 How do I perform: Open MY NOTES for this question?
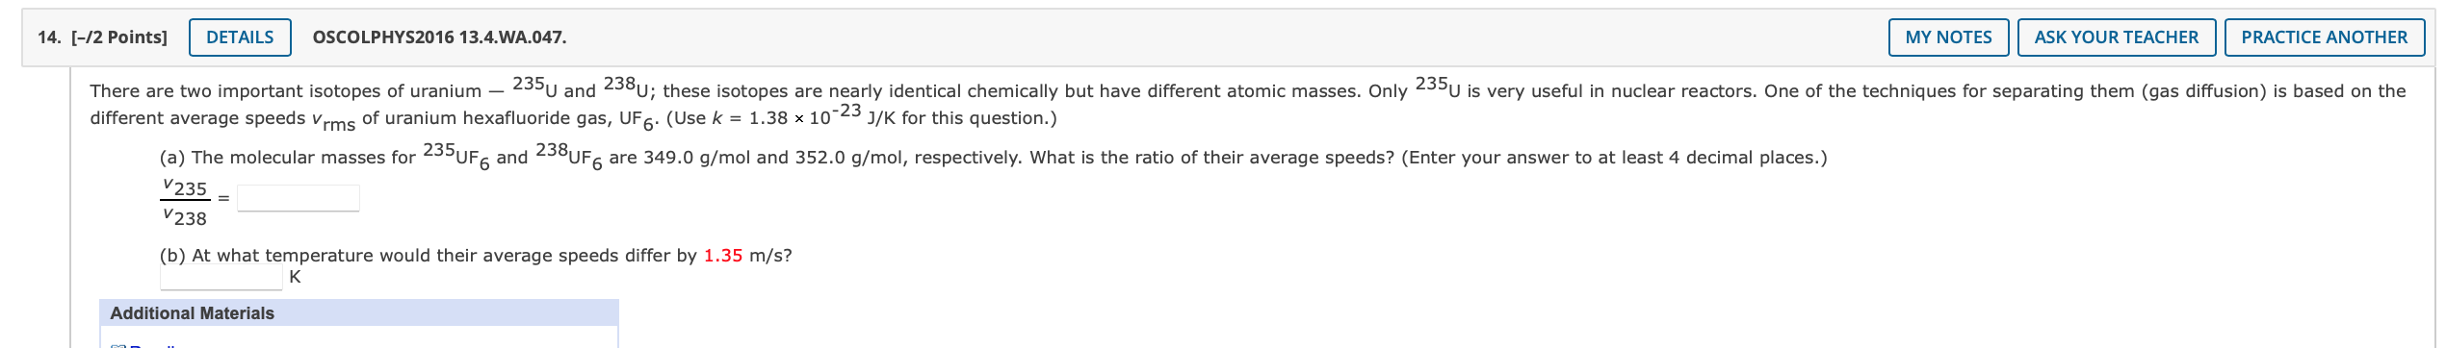click(x=1948, y=37)
